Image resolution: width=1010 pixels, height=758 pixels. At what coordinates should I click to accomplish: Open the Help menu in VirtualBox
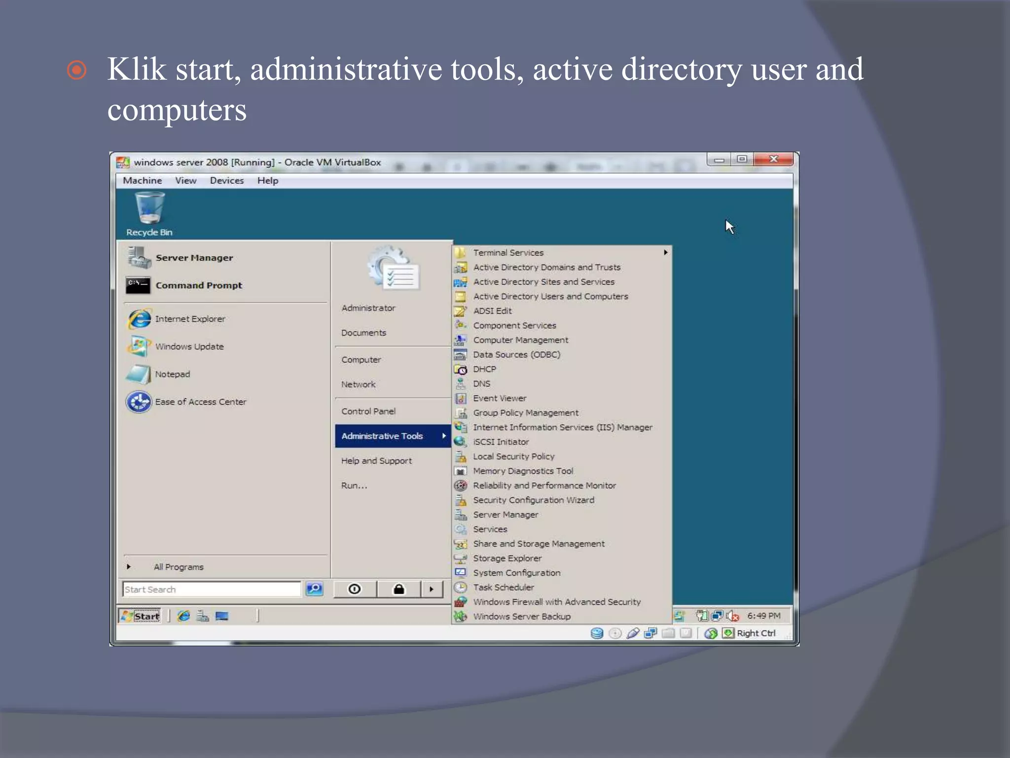pyautogui.click(x=268, y=181)
